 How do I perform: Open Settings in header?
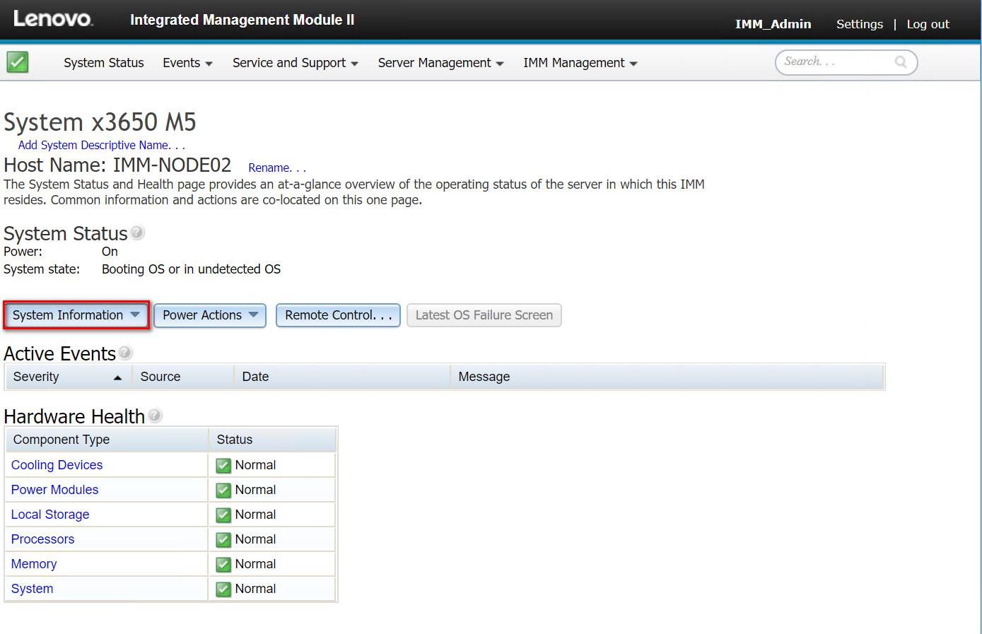[860, 24]
